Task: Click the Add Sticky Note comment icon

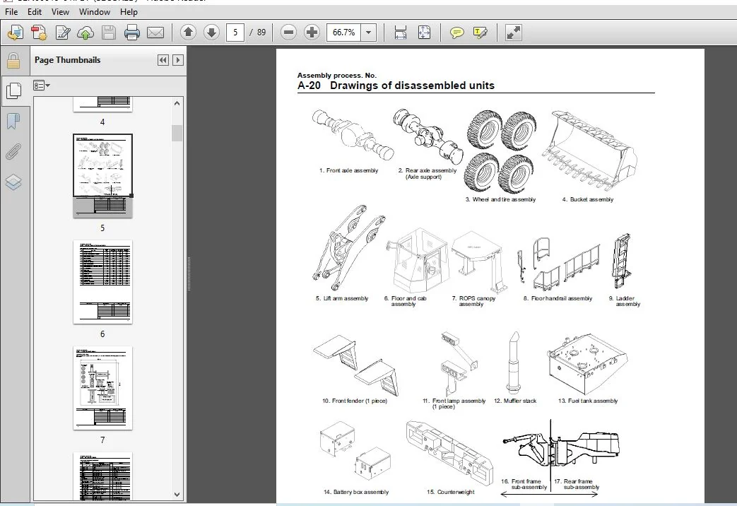Action: (457, 33)
